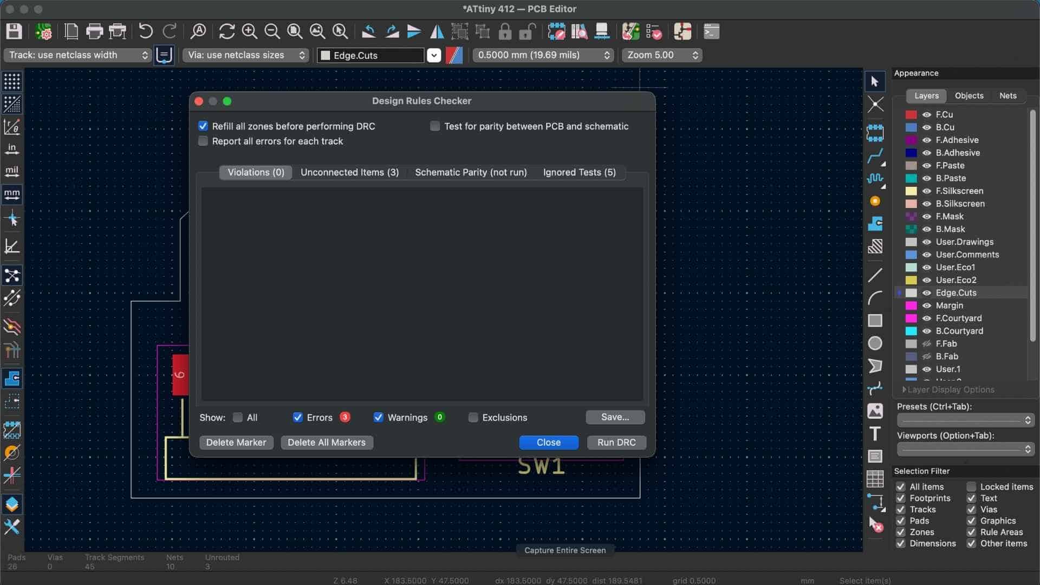The width and height of the screenshot is (1040, 585).
Task: Click the Print icon in toolbar
Action: 94,31
